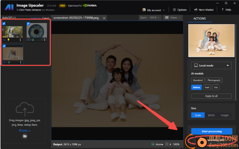This screenshot has height=149, width=239.
Task: Switch to screenshot-20250225-173958.png tab
Action: coord(76,18)
